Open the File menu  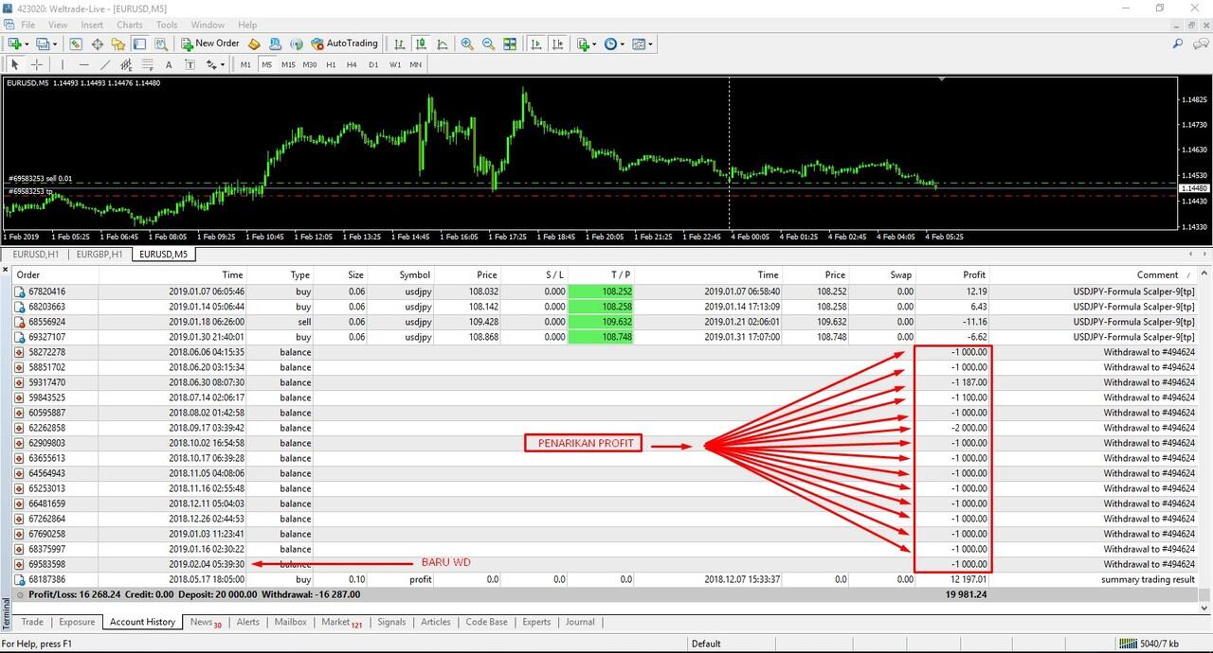click(x=27, y=25)
